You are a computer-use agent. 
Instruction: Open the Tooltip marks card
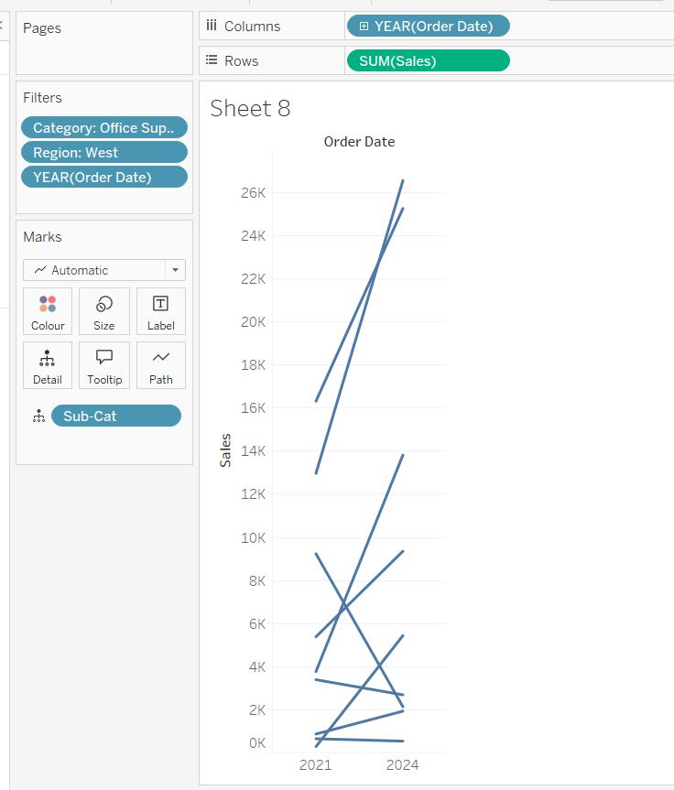coord(104,365)
